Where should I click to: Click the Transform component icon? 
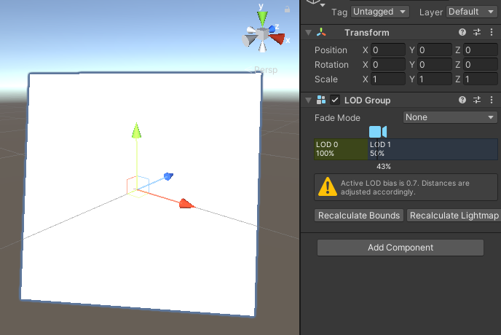[x=321, y=32]
